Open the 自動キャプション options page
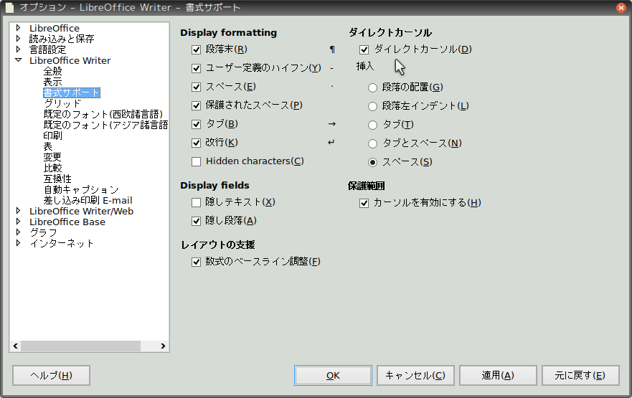This screenshot has height=398, width=632. pos(81,190)
